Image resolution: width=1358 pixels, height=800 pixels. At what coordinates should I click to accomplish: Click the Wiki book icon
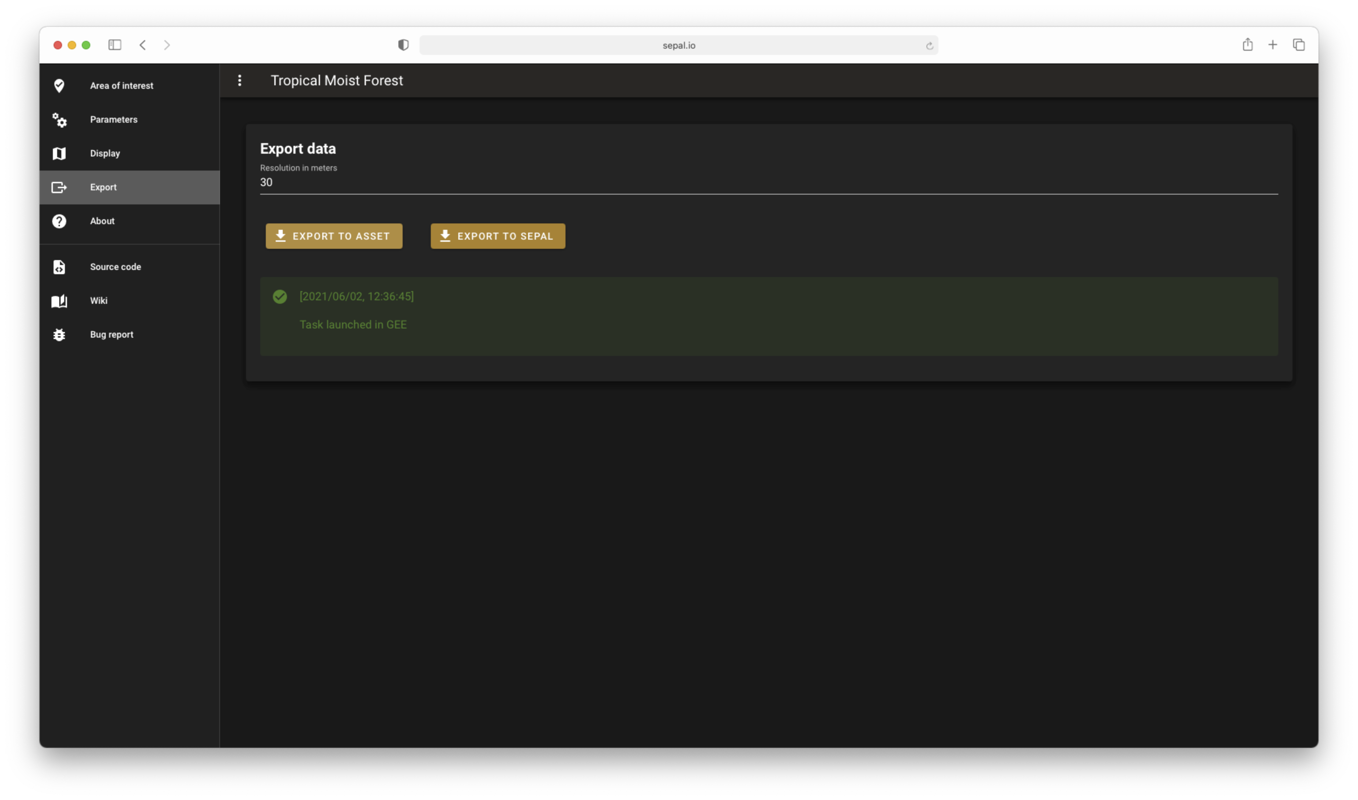click(59, 301)
